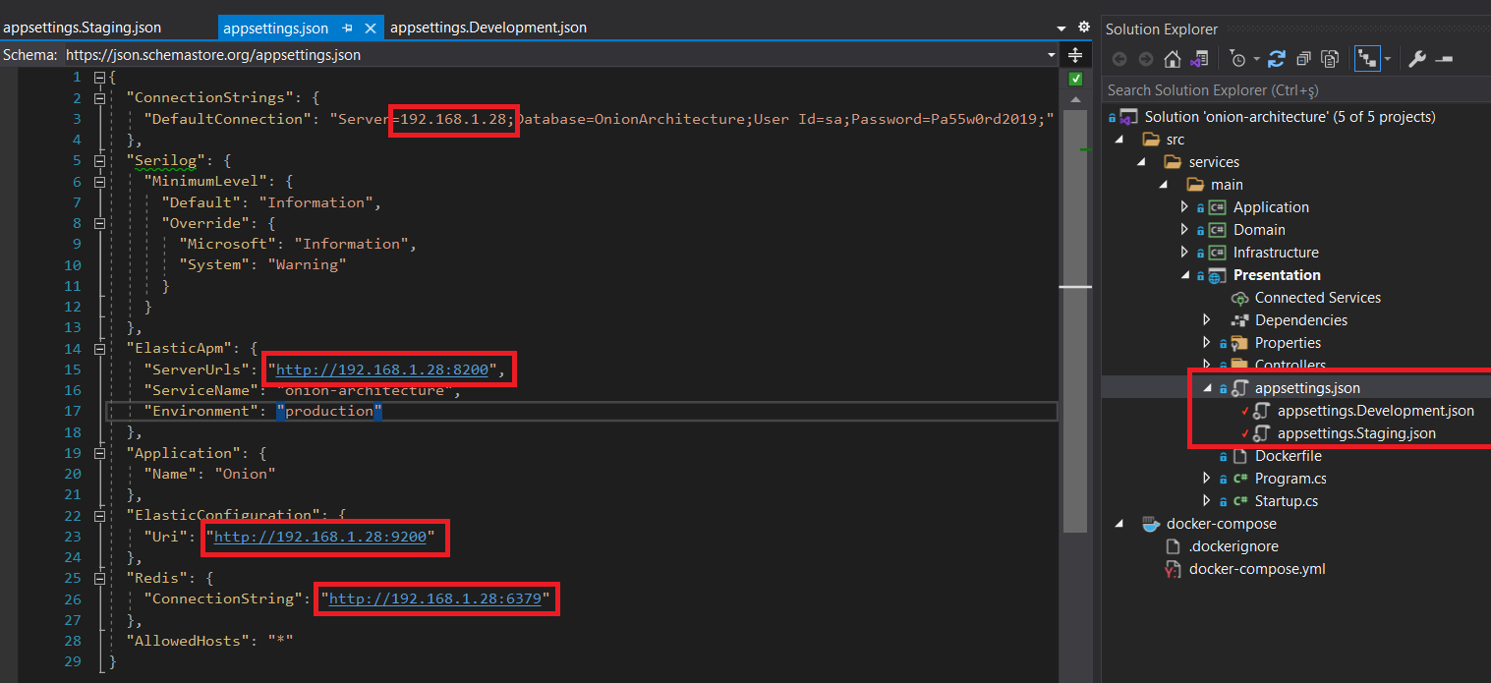Open the Pending Changes Filter clock icon
The width and height of the screenshot is (1491, 683).
coord(1238,59)
